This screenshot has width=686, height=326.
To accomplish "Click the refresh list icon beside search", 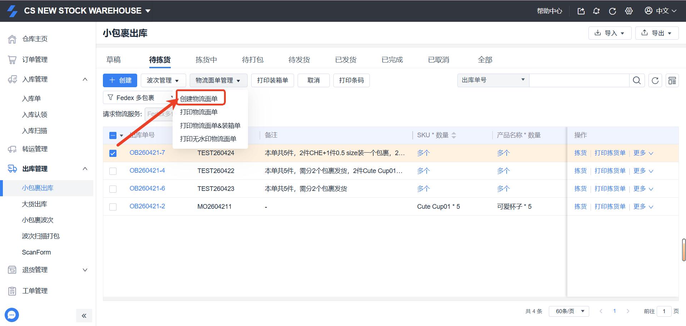I will pos(655,80).
